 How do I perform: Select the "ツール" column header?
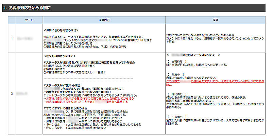29,20
